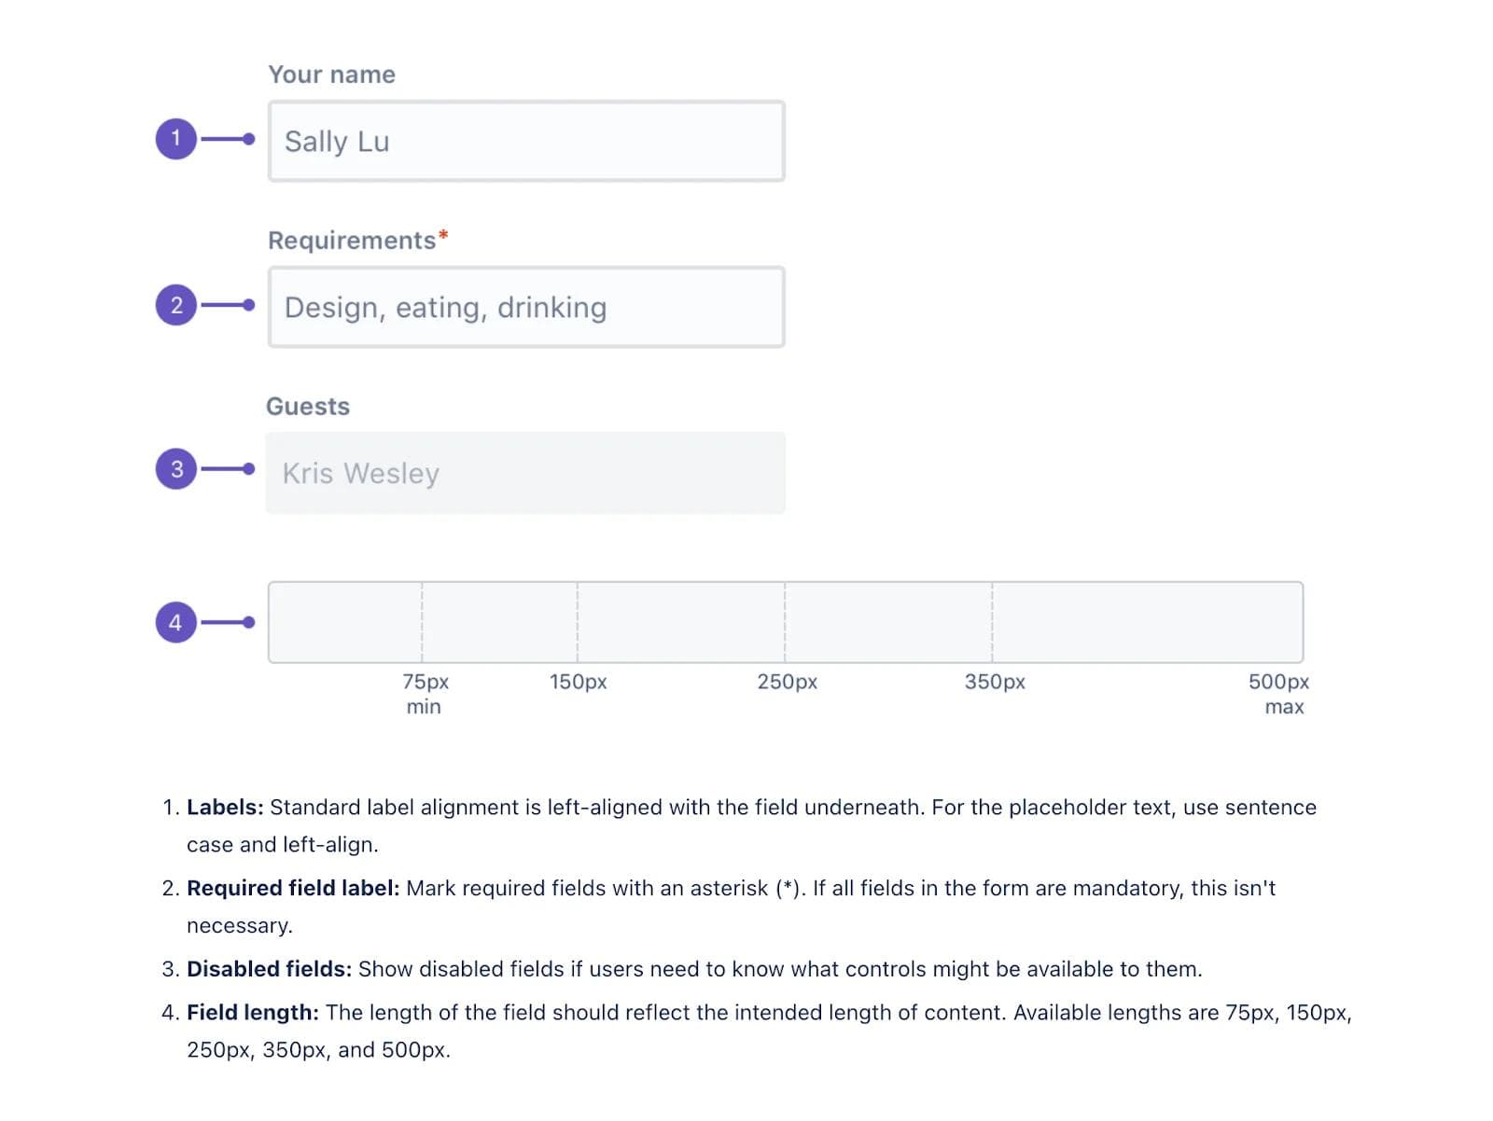
Task: Click the Design, eating, drinking text
Action: [x=445, y=307]
